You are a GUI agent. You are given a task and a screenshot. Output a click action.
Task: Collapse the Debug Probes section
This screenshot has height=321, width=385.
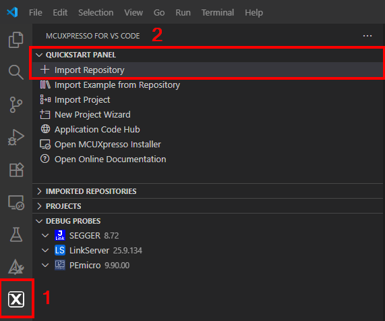pyautogui.click(x=39, y=221)
